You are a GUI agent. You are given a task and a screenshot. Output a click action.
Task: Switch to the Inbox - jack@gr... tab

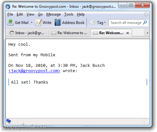click(x=28, y=33)
